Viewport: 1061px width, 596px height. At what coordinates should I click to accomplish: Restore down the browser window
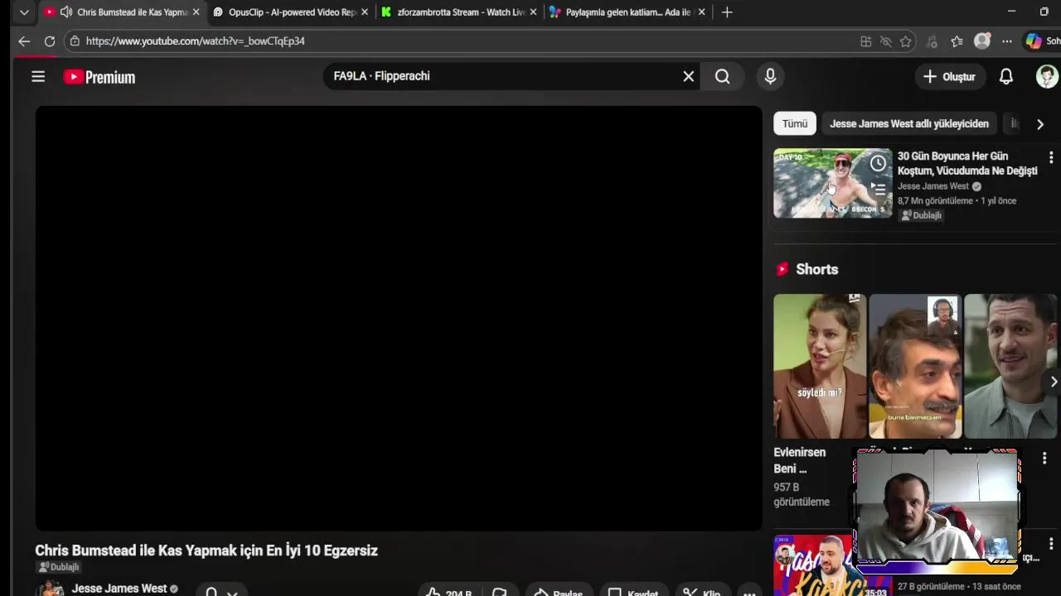(x=1044, y=12)
